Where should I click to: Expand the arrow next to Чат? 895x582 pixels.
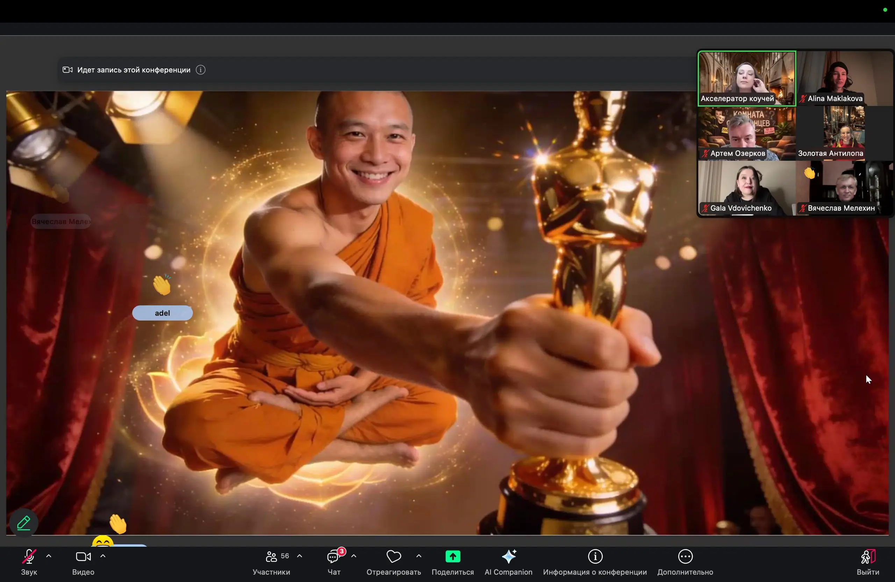click(354, 556)
